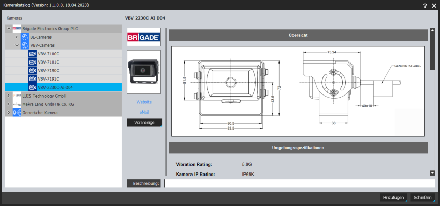Expand the LUIS Technology GmbH node
This screenshot has width=440, height=206.
[x=9, y=96]
